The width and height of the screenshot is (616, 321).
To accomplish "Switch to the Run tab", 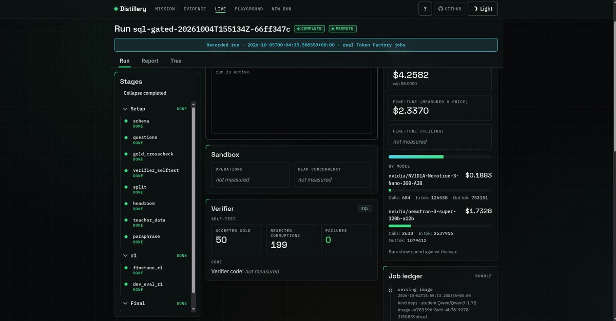I will tap(125, 61).
